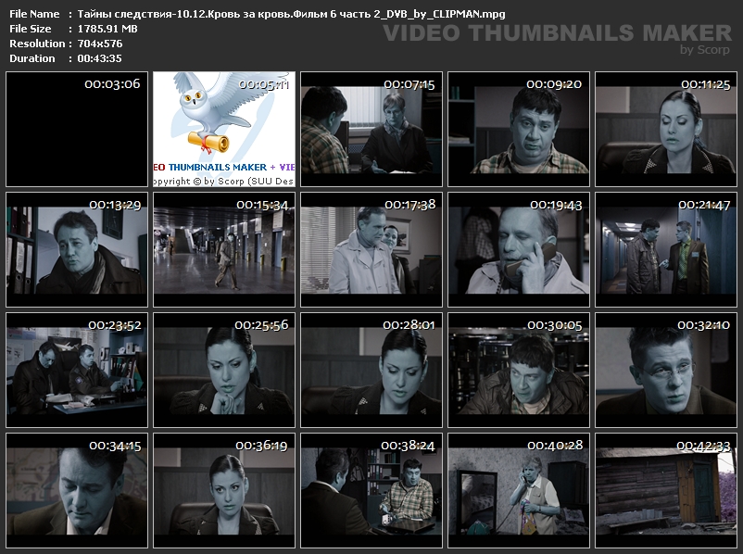Open the office desk thumbnail at 00:23:52
The image size is (743, 554).
click(76, 371)
